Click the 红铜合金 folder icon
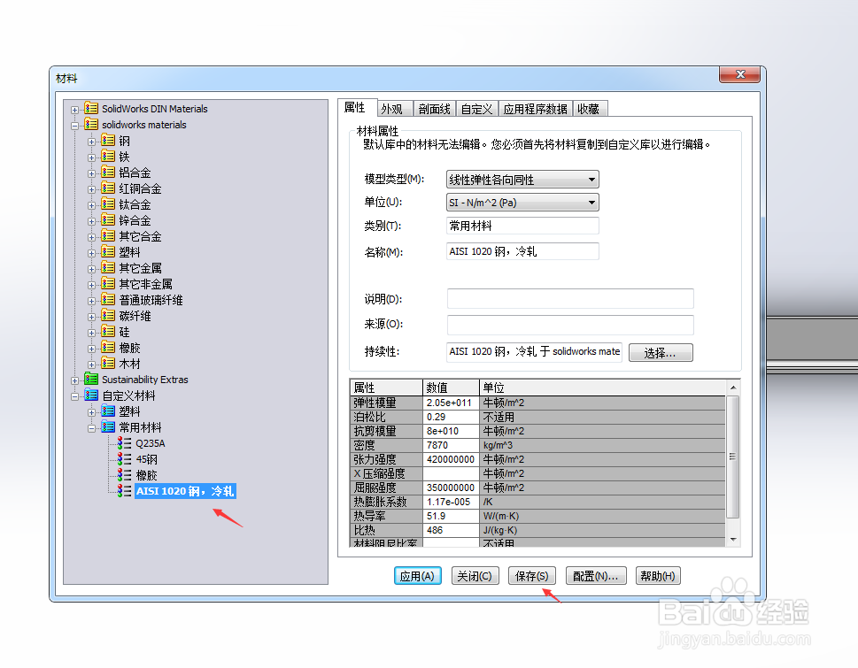Screen dimensions: 858x668 pyautogui.click(x=108, y=188)
